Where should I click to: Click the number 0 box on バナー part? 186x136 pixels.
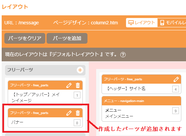point(77,123)
